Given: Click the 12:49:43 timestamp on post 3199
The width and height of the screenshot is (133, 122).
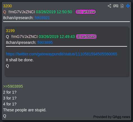Looking at the screenshot, I should (x=57, y=37).
